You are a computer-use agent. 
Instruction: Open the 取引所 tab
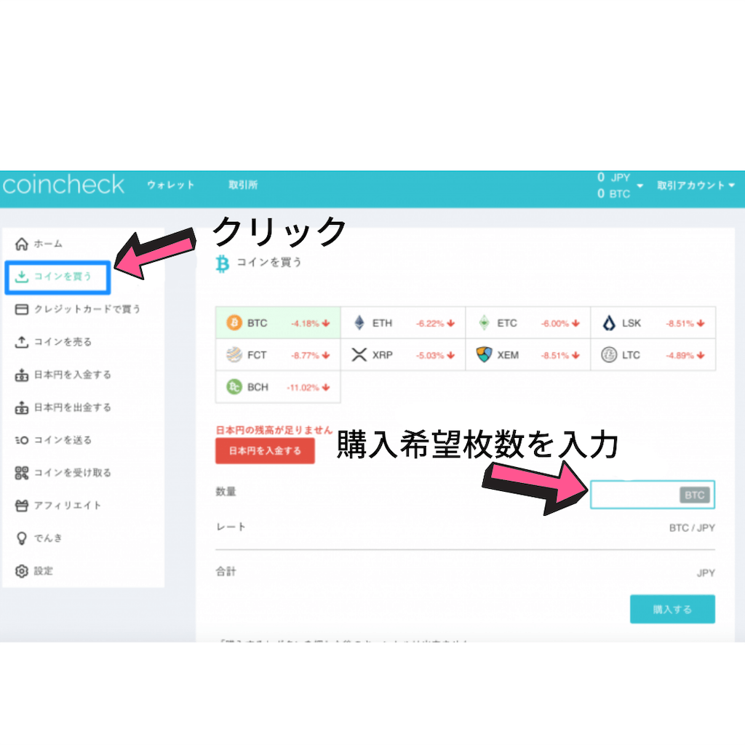coord(243,185)
